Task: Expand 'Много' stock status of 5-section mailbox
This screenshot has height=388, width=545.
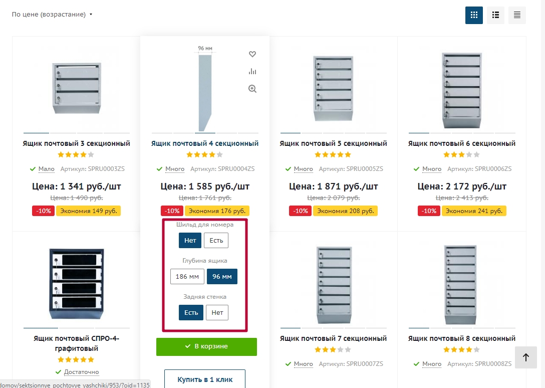Action: coord(303,169)
